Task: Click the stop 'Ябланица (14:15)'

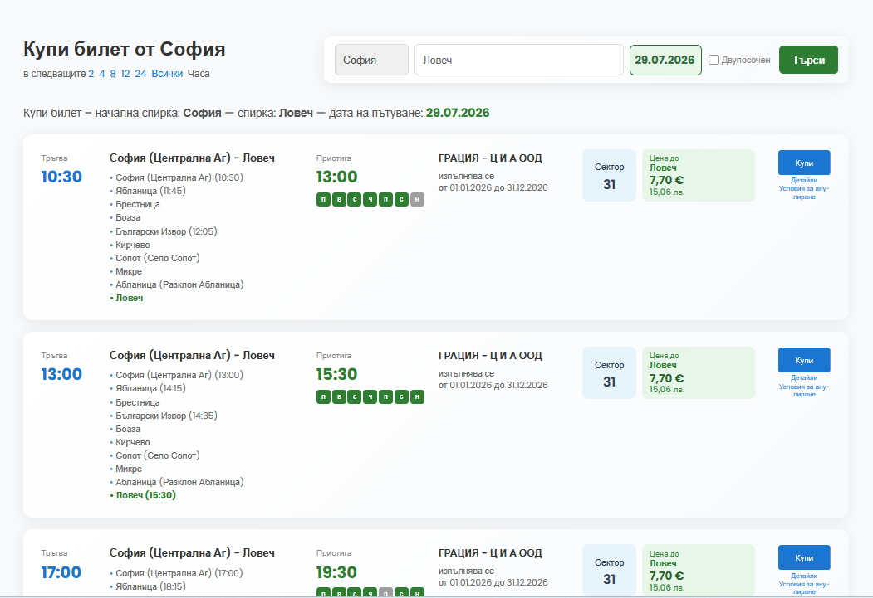Action: pos(150,388)
